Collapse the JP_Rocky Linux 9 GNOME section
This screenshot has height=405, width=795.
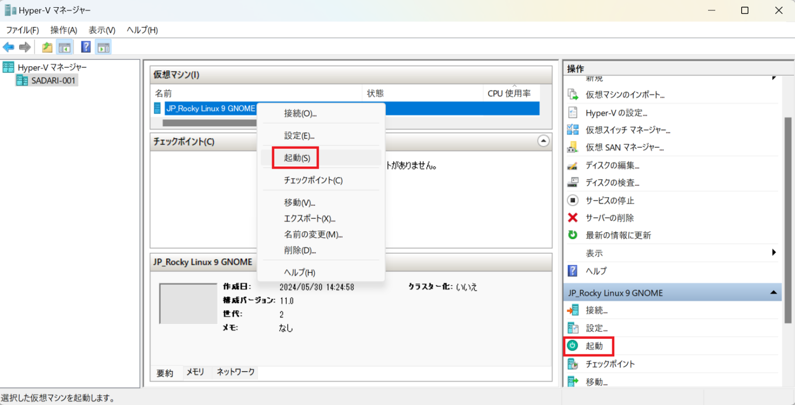(774, 292)
